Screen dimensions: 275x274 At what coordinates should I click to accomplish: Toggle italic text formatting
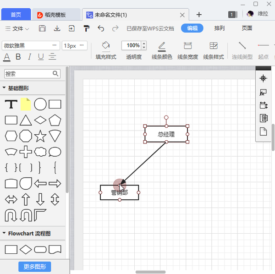[30, 57]
